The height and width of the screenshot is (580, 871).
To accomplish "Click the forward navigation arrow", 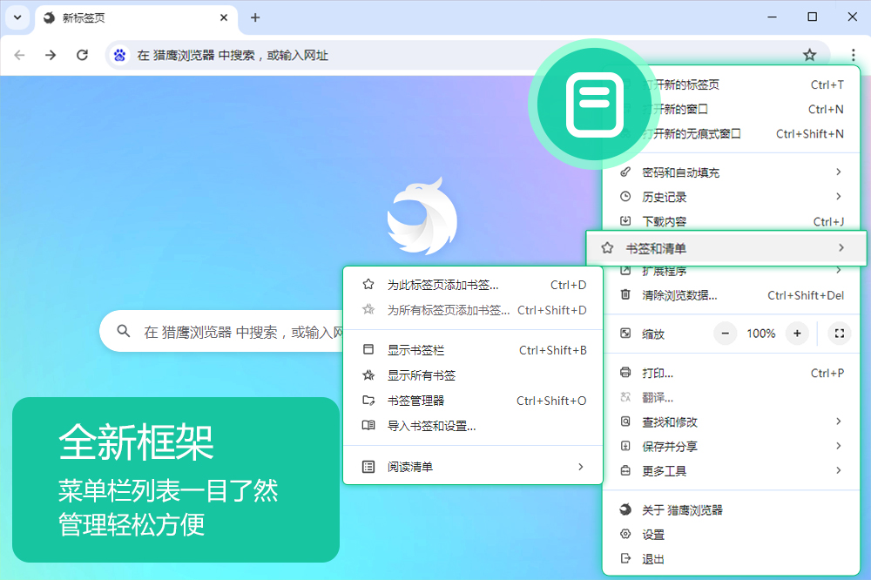I will [x=51, y=54].
